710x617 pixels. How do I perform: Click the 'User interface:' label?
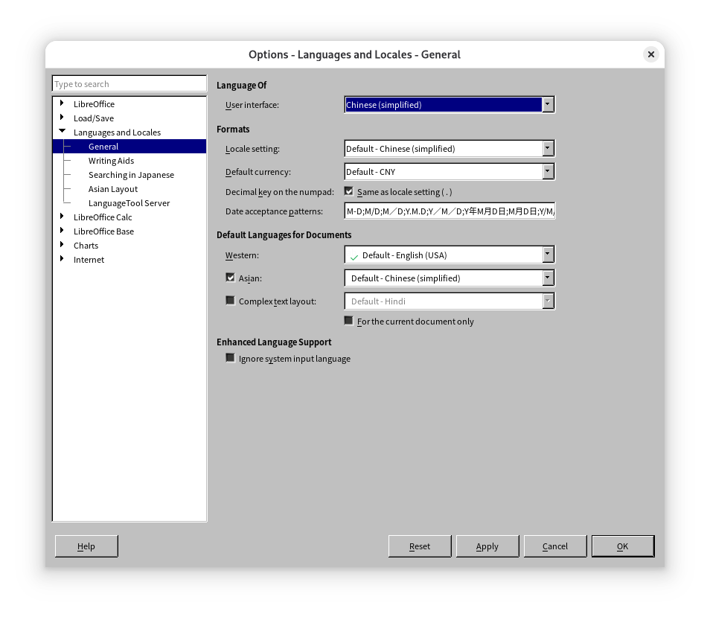click(252, 105)
